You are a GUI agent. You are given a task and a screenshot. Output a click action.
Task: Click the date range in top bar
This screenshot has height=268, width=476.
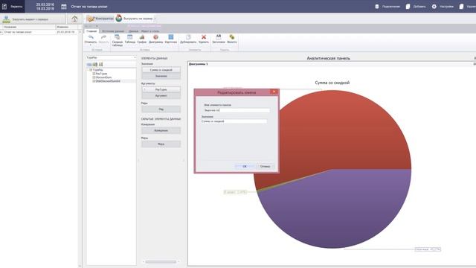pos(45,7)
